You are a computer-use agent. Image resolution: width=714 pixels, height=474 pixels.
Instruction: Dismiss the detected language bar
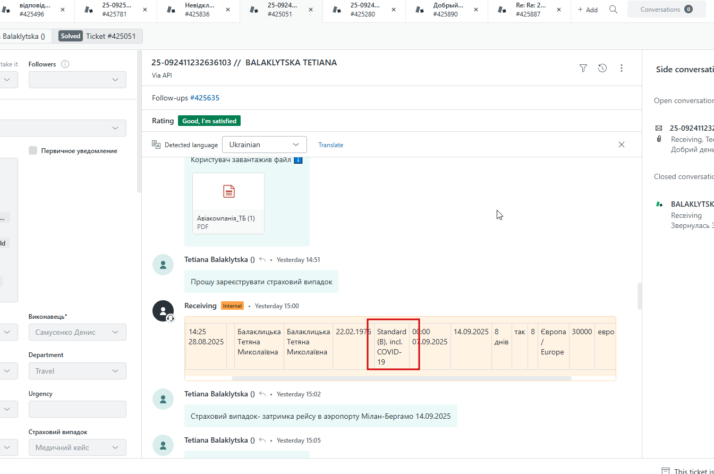click(x=622, y=145)
